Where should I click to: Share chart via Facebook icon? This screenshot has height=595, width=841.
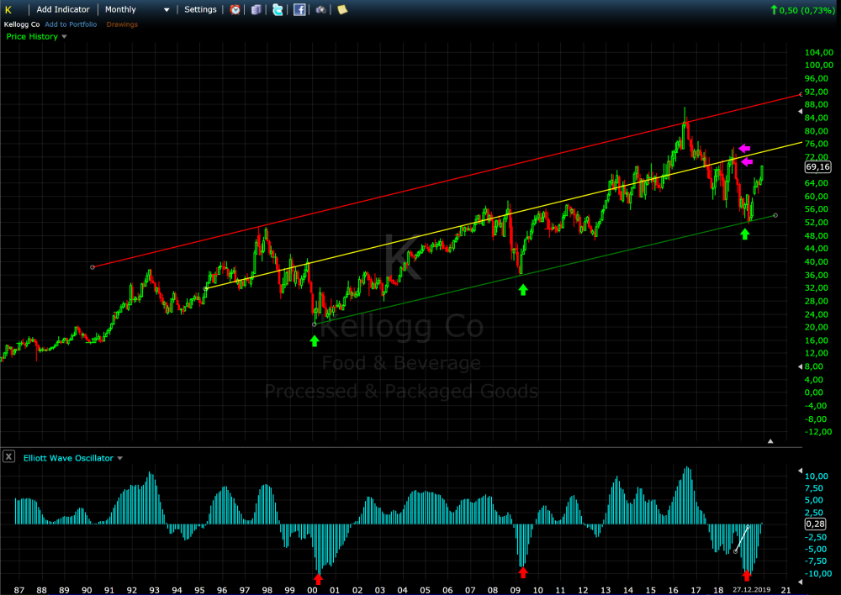click(x=299, y=10)
